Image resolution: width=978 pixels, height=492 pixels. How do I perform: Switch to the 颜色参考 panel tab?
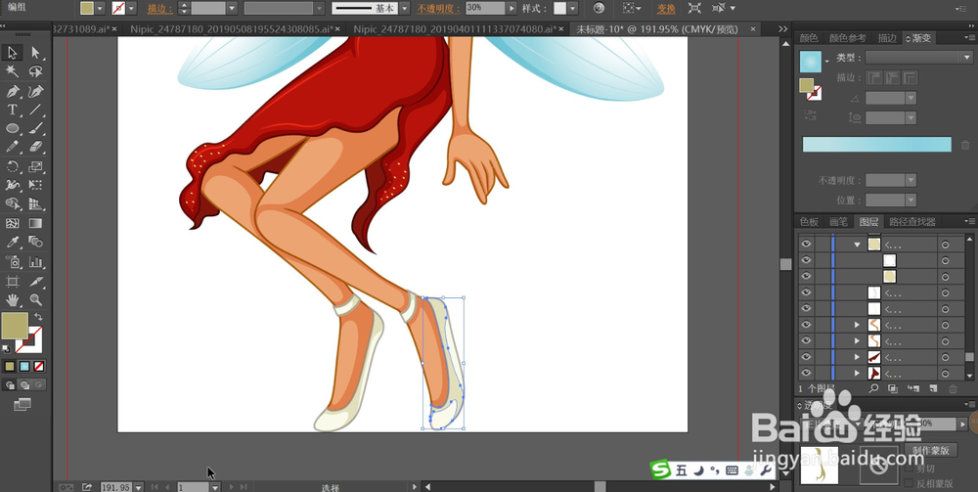coord(847,38)
